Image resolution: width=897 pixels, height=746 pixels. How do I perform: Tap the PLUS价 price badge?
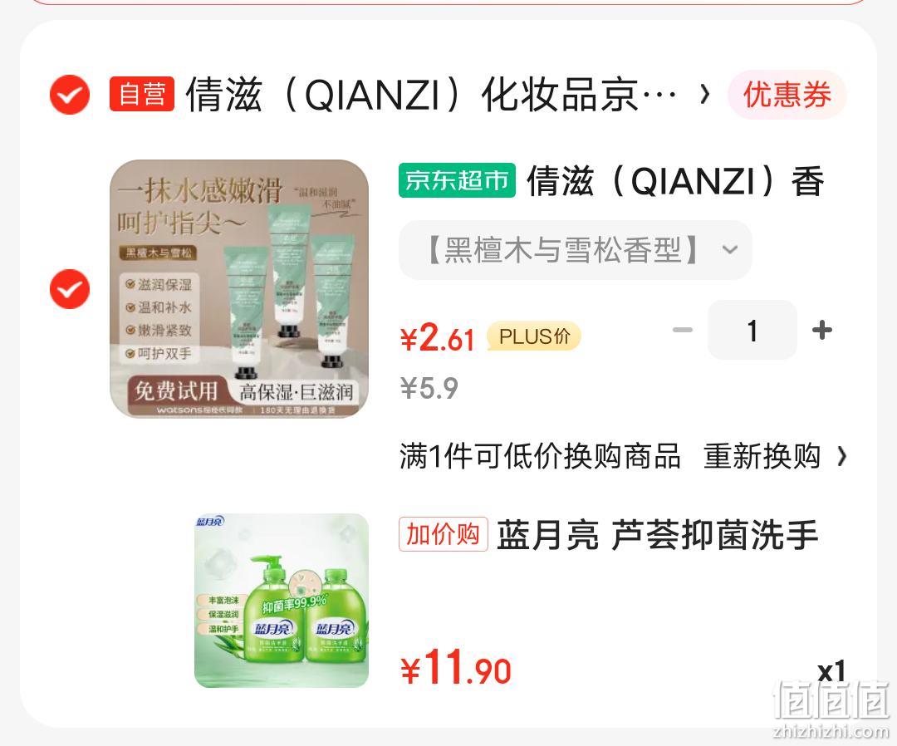(534, 336)
